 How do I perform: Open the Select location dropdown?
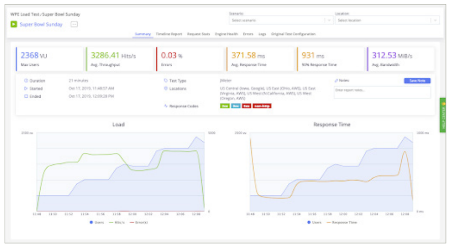point(386,20)
